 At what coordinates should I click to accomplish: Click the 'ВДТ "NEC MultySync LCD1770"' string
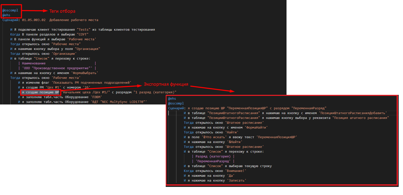(x=119, y=102)
